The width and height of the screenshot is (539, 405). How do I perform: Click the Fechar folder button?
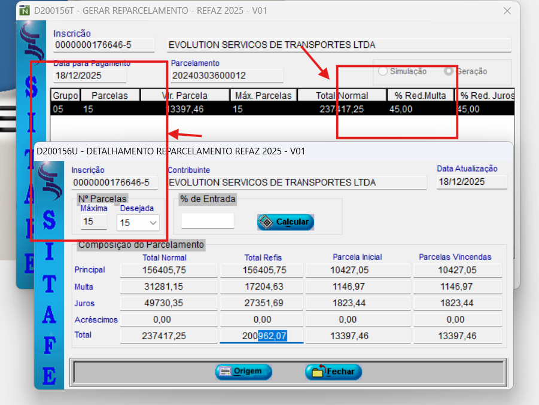click(333, 371)
